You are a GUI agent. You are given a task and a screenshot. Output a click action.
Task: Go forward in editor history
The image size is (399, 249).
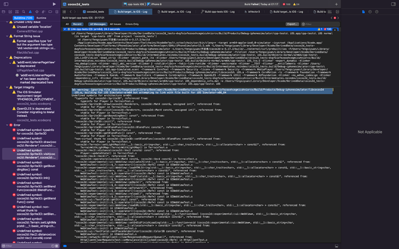coord(75,12)
